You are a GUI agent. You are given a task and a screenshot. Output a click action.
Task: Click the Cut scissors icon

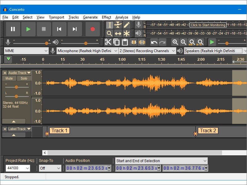[x=108, y=42]
